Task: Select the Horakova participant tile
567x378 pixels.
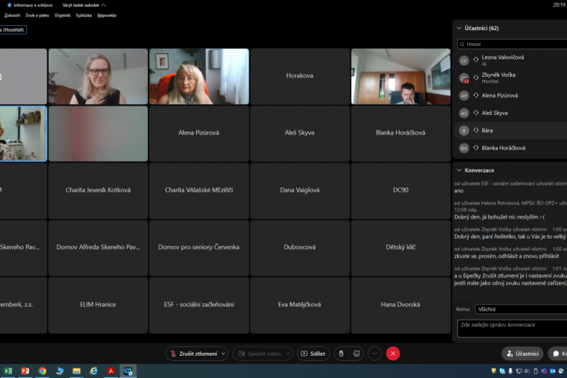Action: point(300,76)
